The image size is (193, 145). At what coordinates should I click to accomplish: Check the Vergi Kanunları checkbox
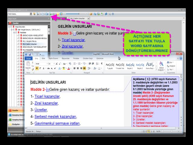(x=11, y=27)
